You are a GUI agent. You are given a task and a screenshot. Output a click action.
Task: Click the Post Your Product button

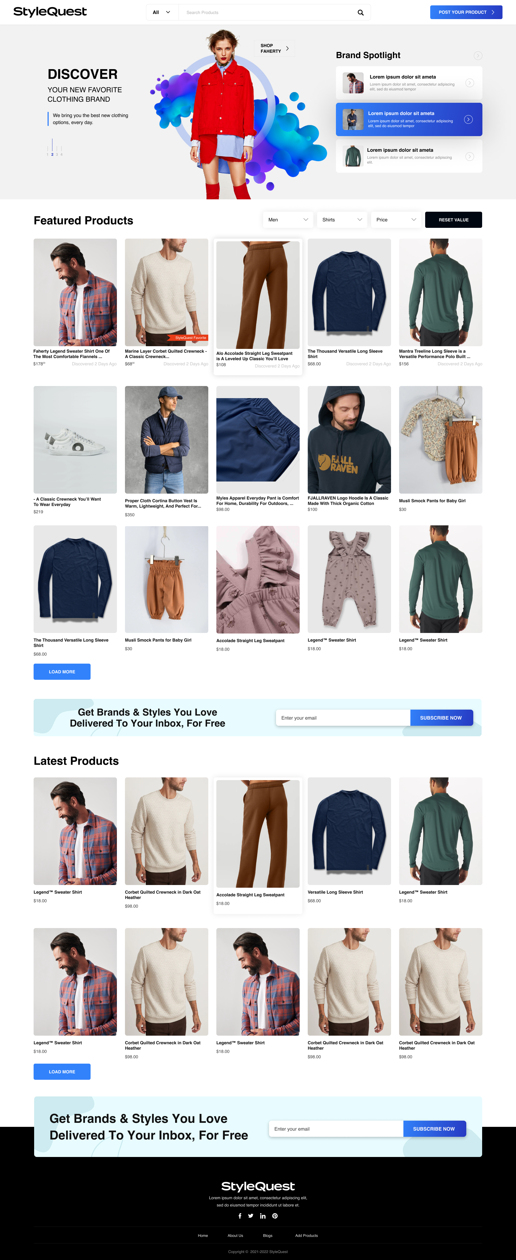466,12
